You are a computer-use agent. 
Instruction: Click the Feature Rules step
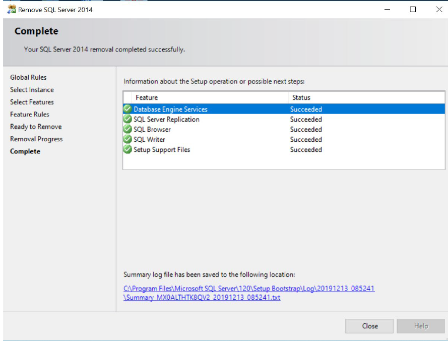click(30, 114)
